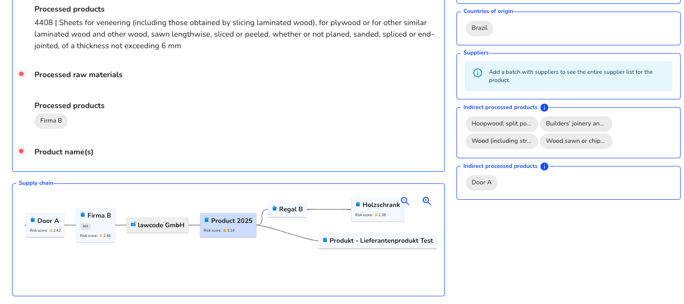Click the Wood sawn or chip... chip
This screenshot has width=684, height=304.
[x=576, y=141]
